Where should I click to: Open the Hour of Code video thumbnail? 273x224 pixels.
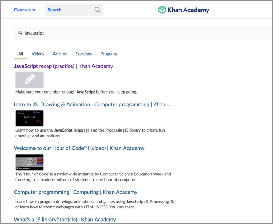(29, 162)
